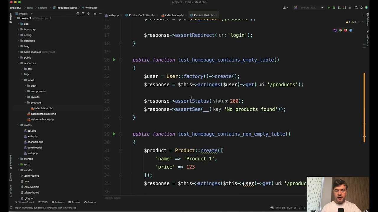
Task: Stop the running process
Action: pos(350,8)
